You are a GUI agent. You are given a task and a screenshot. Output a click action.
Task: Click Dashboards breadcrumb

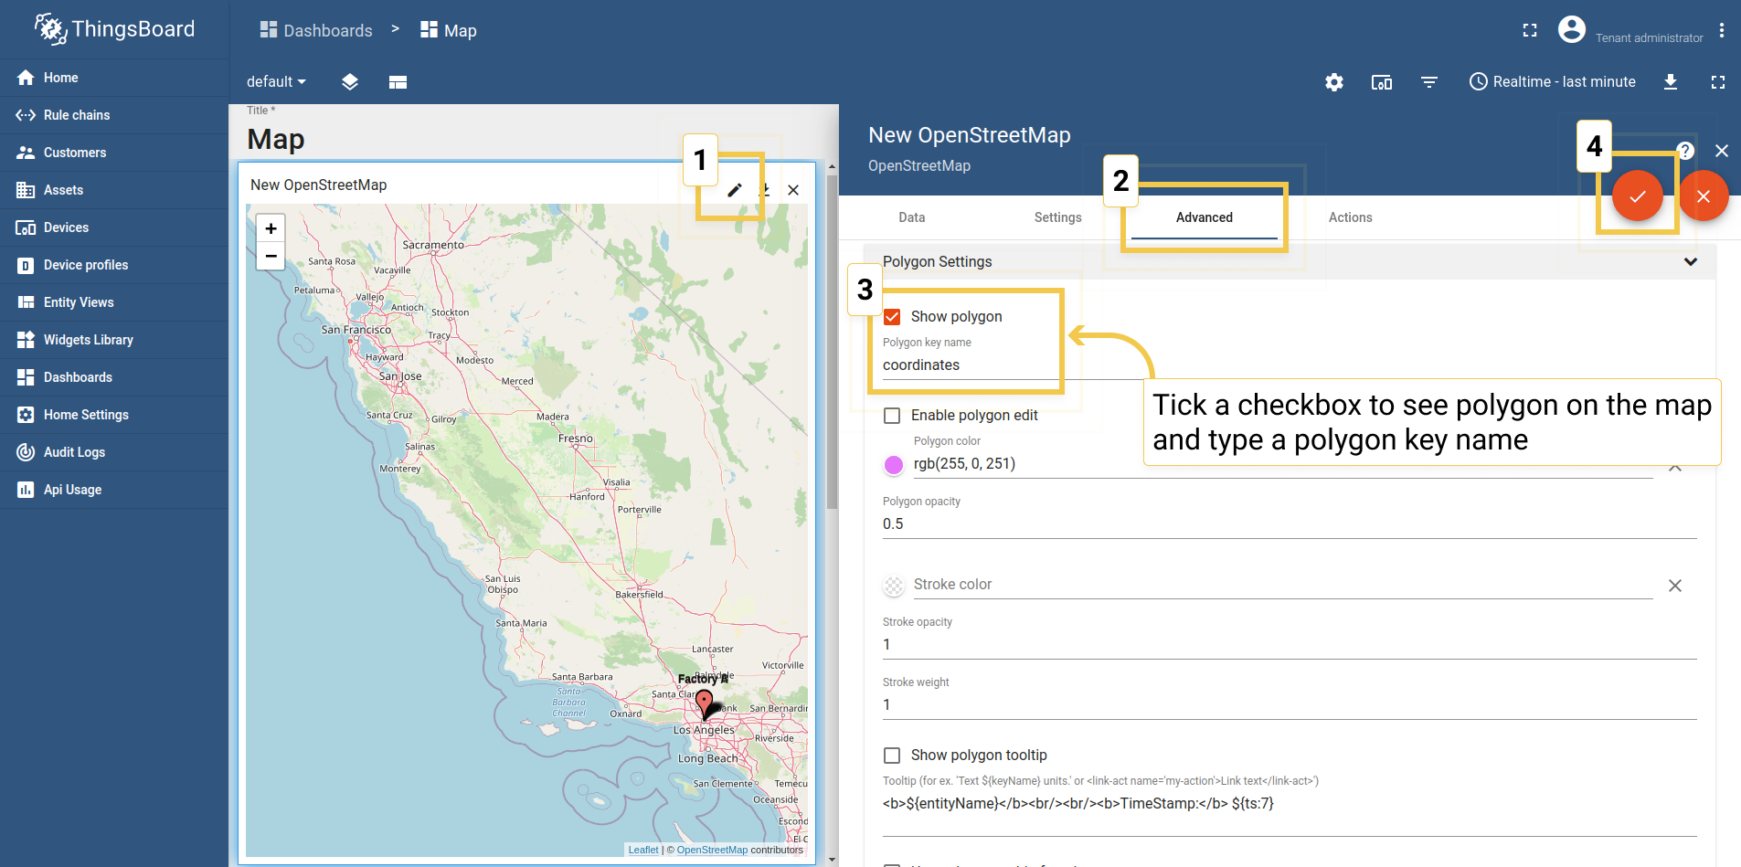(316, 30)
